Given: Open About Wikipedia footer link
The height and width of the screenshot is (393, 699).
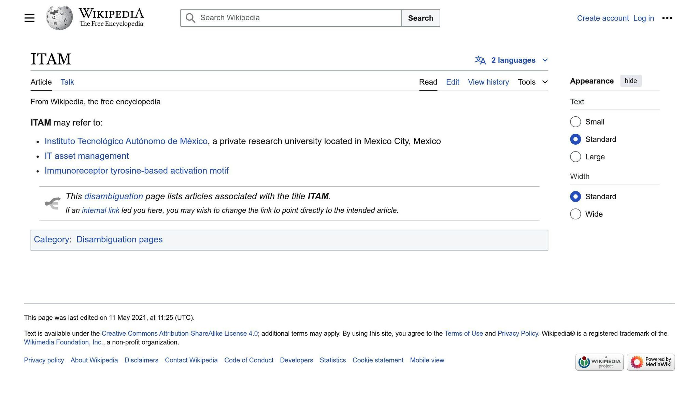Looking at the screenshot, I should click(x=94, y=360).
